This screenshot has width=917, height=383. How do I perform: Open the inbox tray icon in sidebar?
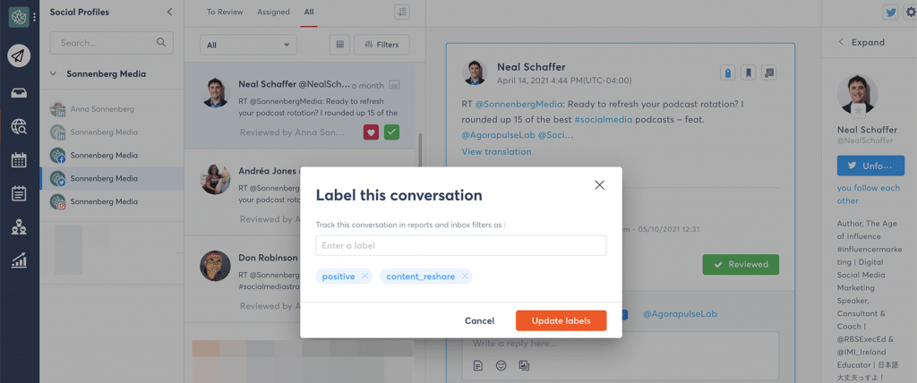coord(19,93)
